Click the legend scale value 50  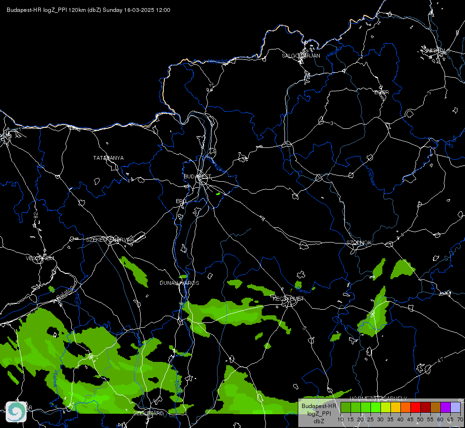click(420, 420)
